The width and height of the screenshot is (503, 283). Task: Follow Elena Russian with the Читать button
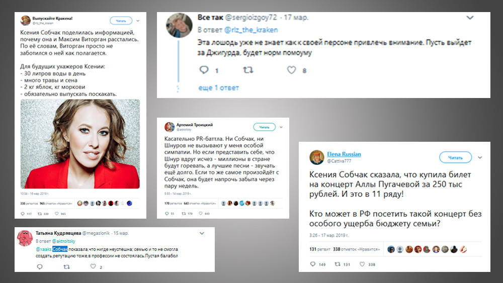455,157
